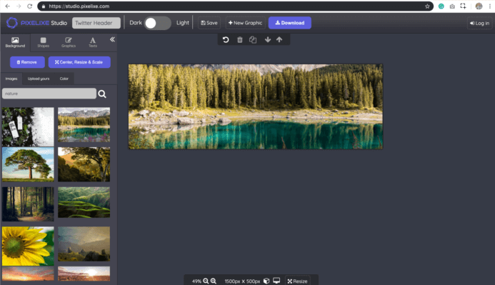This screenshot has height=285, width=495.
Task: Select the Color background tab
Action: coord(64,79)
